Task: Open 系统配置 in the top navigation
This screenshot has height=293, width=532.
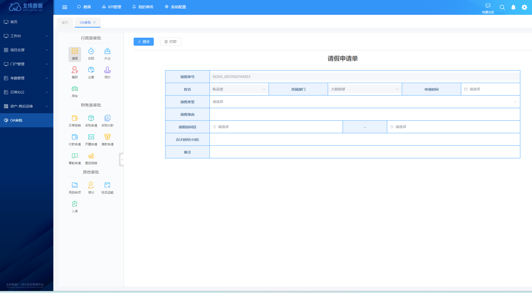Action: (175, 7)
